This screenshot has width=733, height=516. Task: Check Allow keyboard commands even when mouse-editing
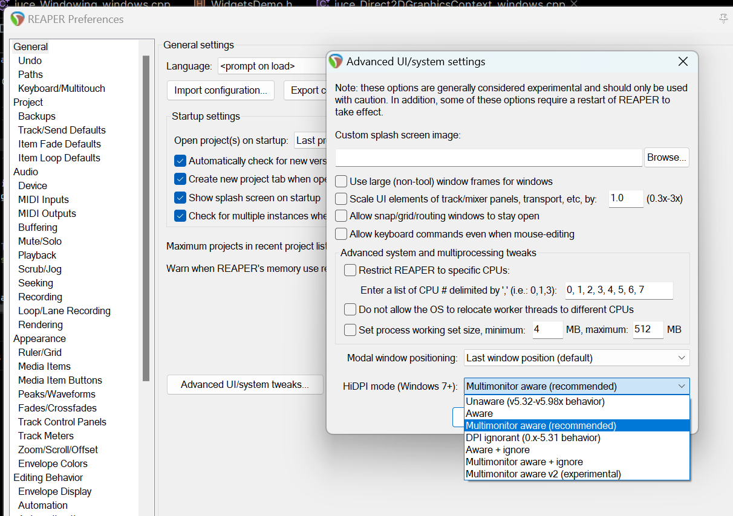pyautogui.click(x=341, y=234)
